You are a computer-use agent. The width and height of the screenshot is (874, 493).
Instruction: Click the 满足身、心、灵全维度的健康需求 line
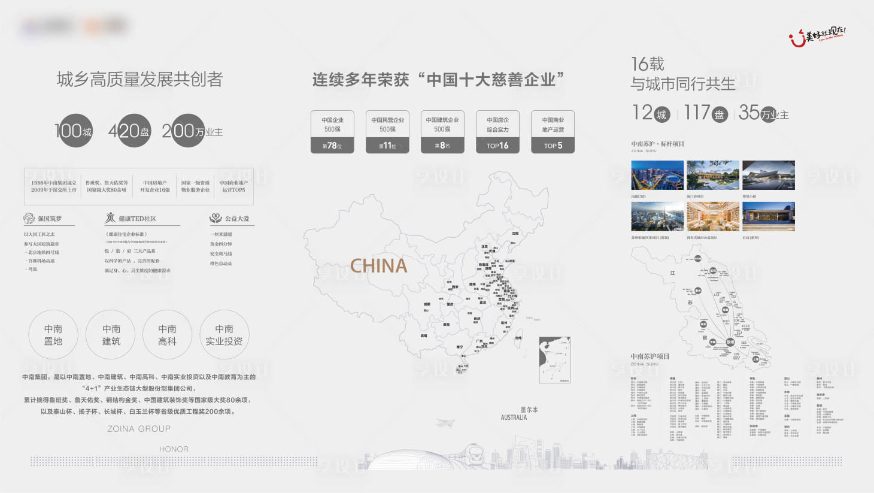[x=138, y=270]
